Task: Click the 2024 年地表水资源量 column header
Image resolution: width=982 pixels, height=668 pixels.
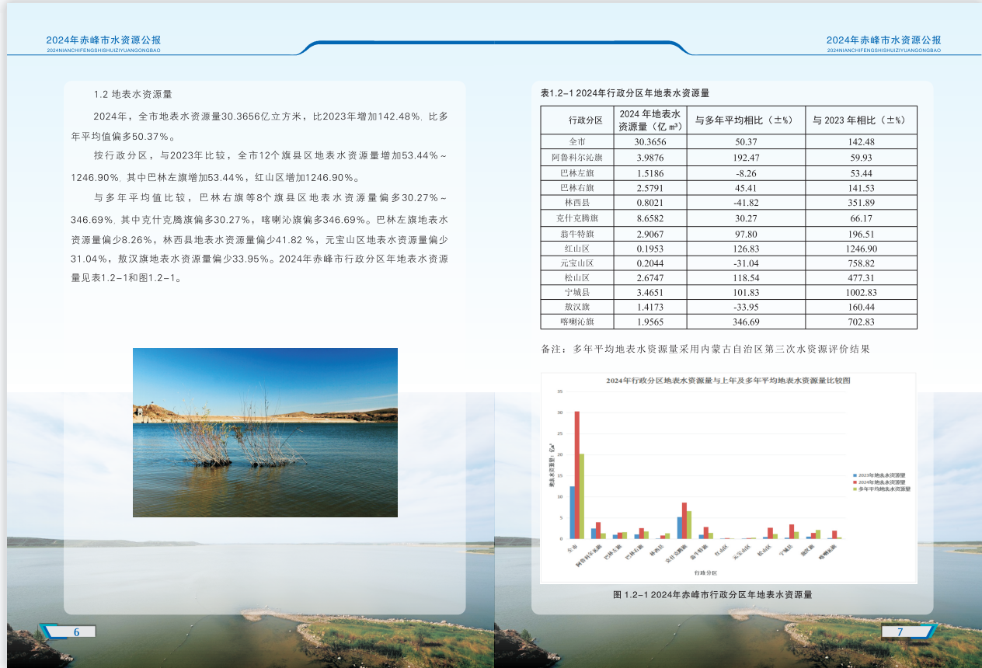Action: 649,120
